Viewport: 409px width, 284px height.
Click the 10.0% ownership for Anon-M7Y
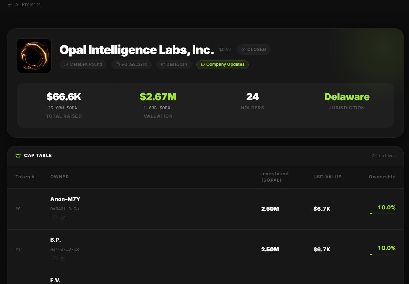click(387, 207)
